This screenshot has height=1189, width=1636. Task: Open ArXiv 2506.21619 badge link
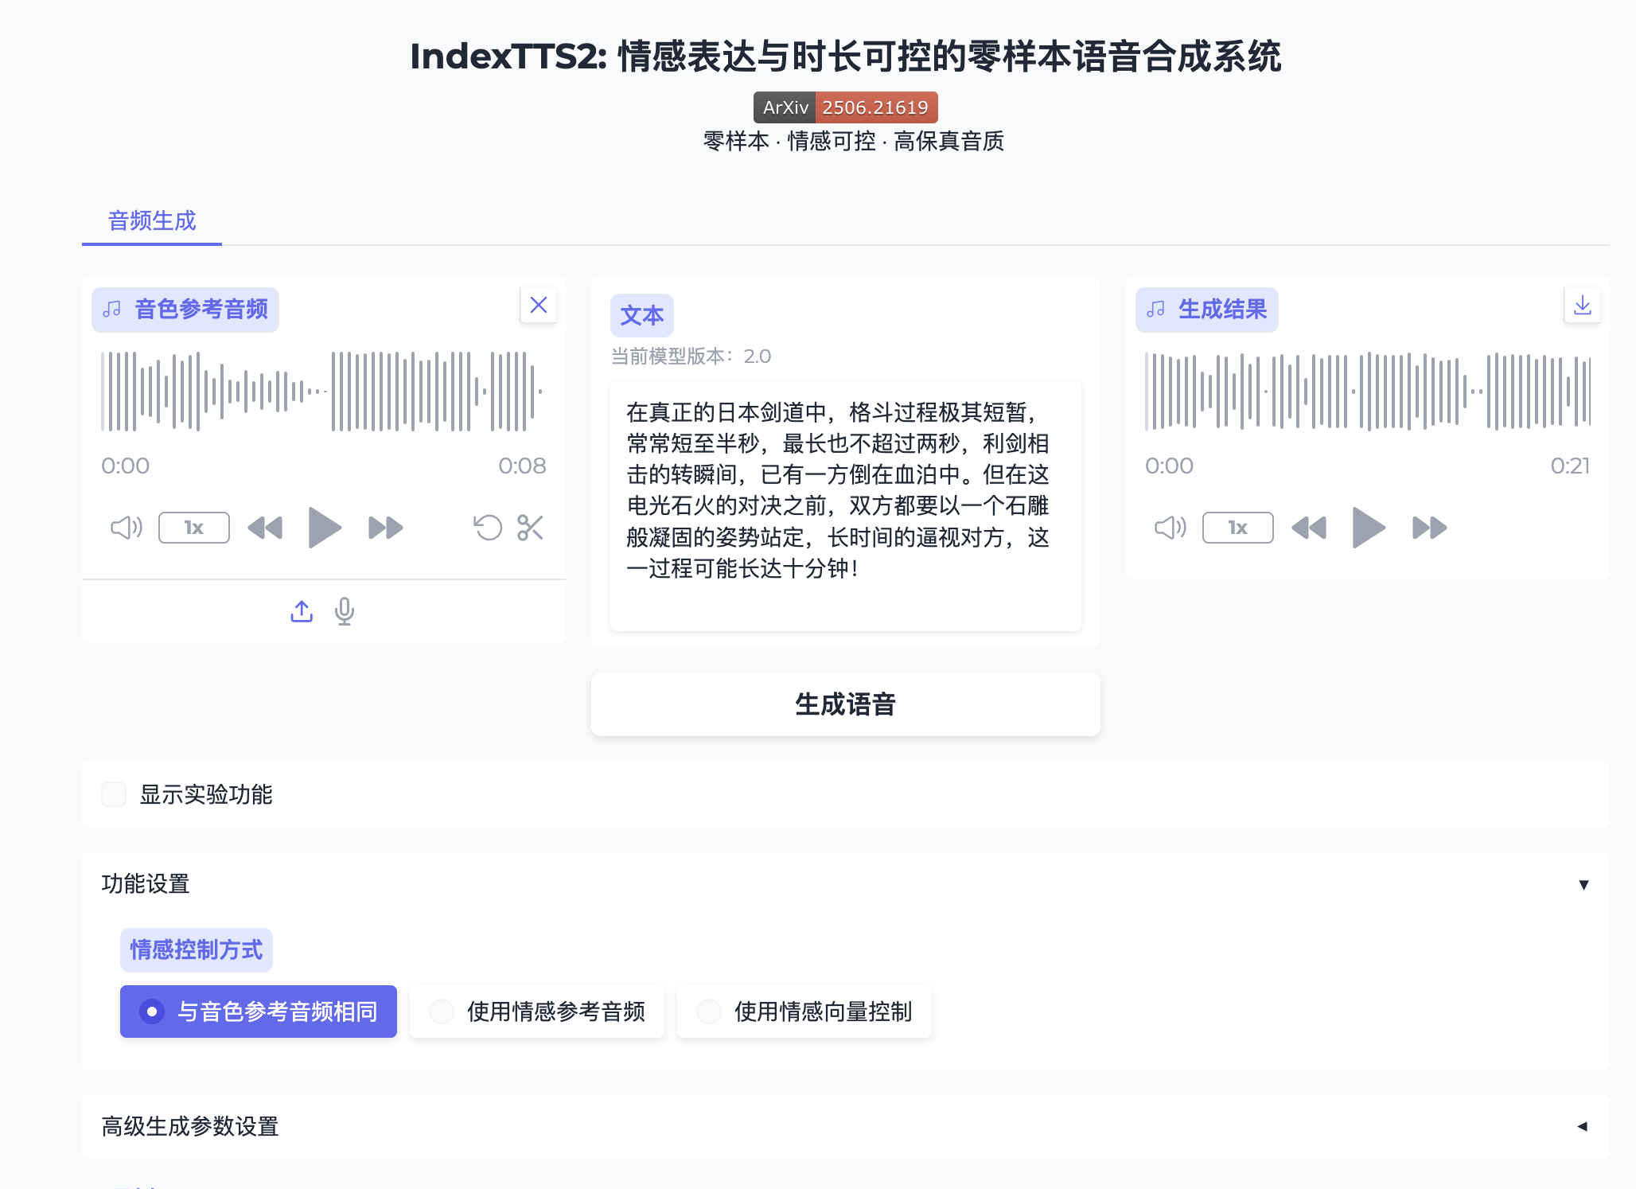point(845,107)
